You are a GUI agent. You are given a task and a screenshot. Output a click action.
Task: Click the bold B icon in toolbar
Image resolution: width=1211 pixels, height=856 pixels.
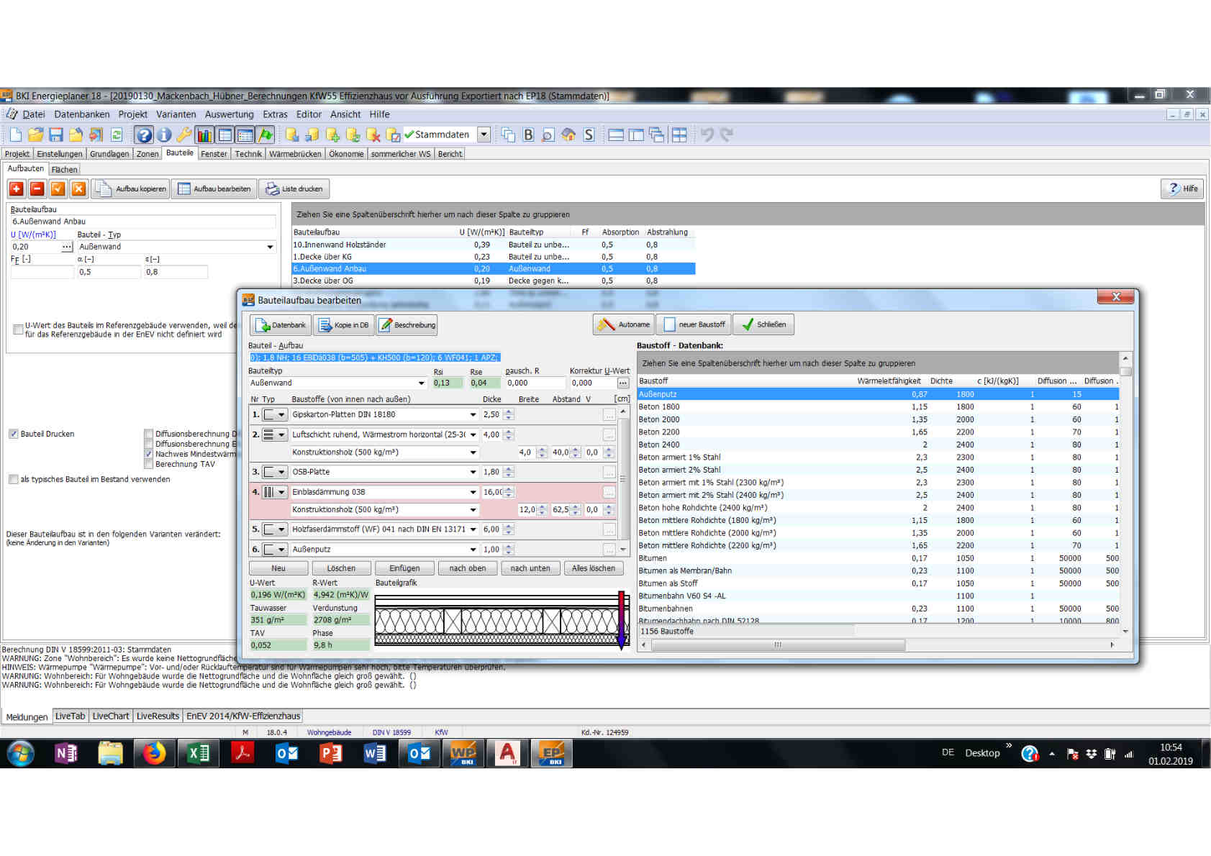point(528,135)
